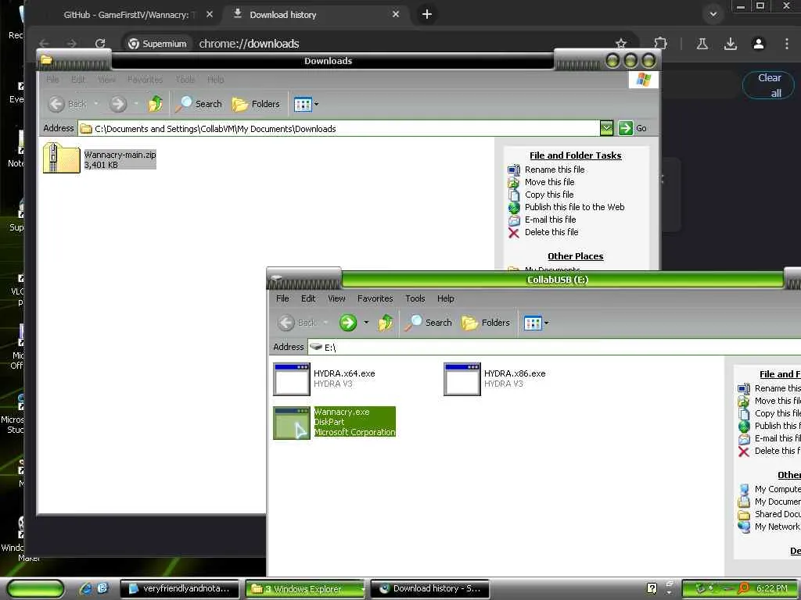Click Wannacry.exe file name label
The height and width of the screenshot is (600, 801).
click(x=341, y=412)
